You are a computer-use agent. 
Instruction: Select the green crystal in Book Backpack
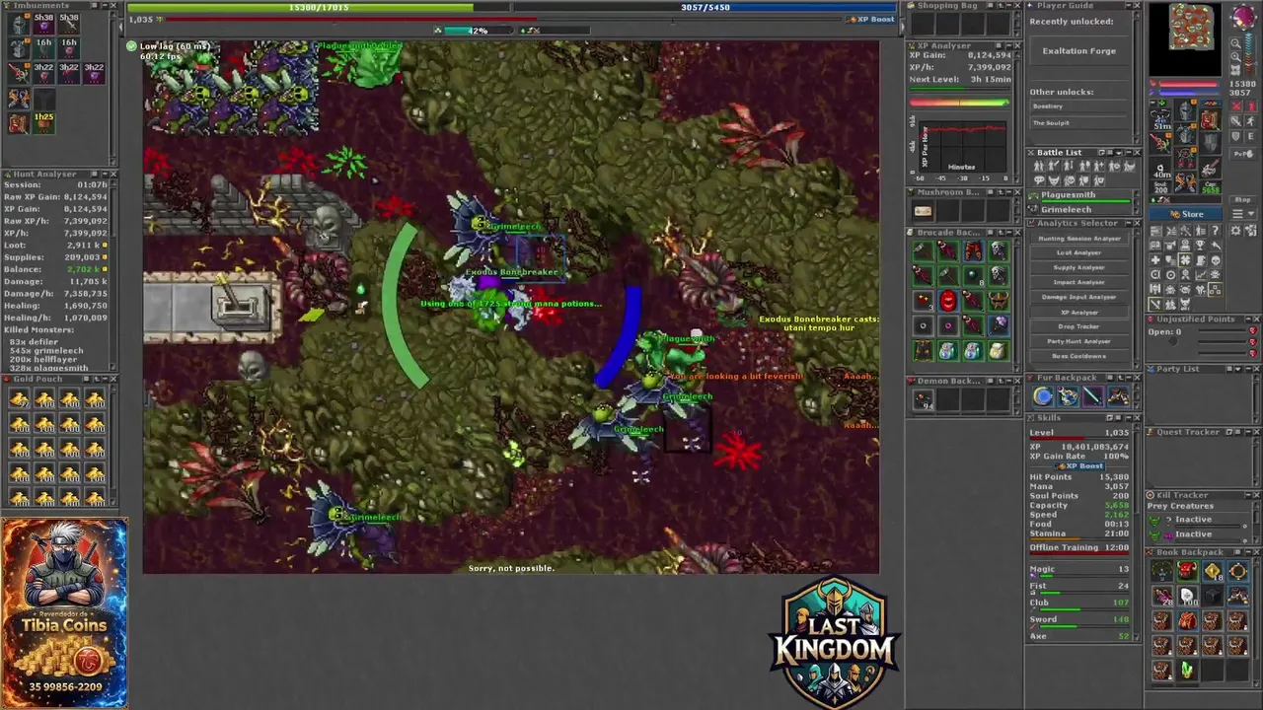[1187, 670]
